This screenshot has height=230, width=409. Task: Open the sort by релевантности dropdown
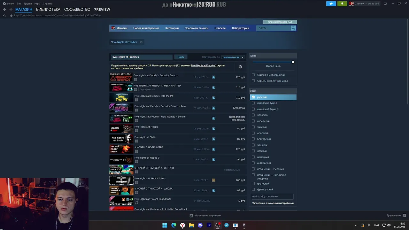click(x=233, y=57)
